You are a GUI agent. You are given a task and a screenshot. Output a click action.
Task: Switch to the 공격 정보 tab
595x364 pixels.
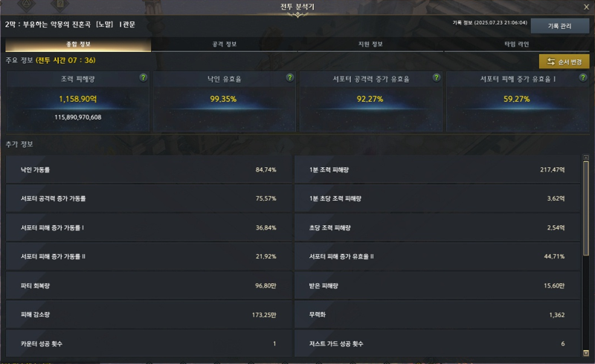(x=225, y=44)
